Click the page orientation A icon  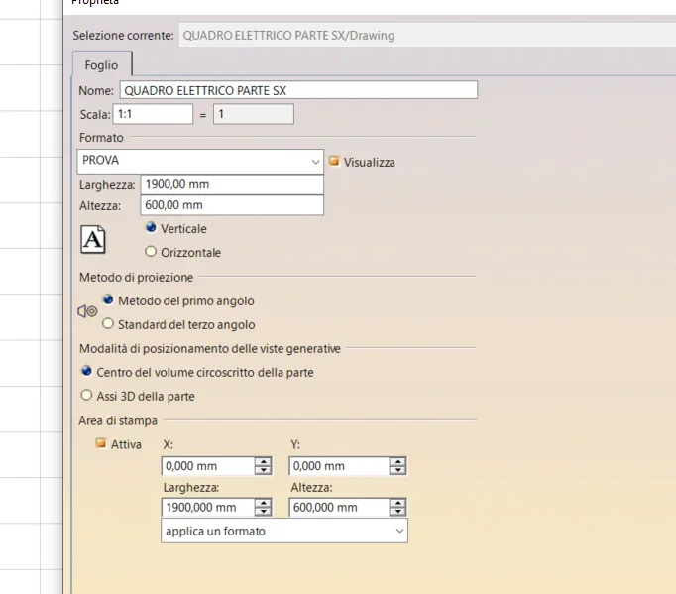(x=93, y=239)
